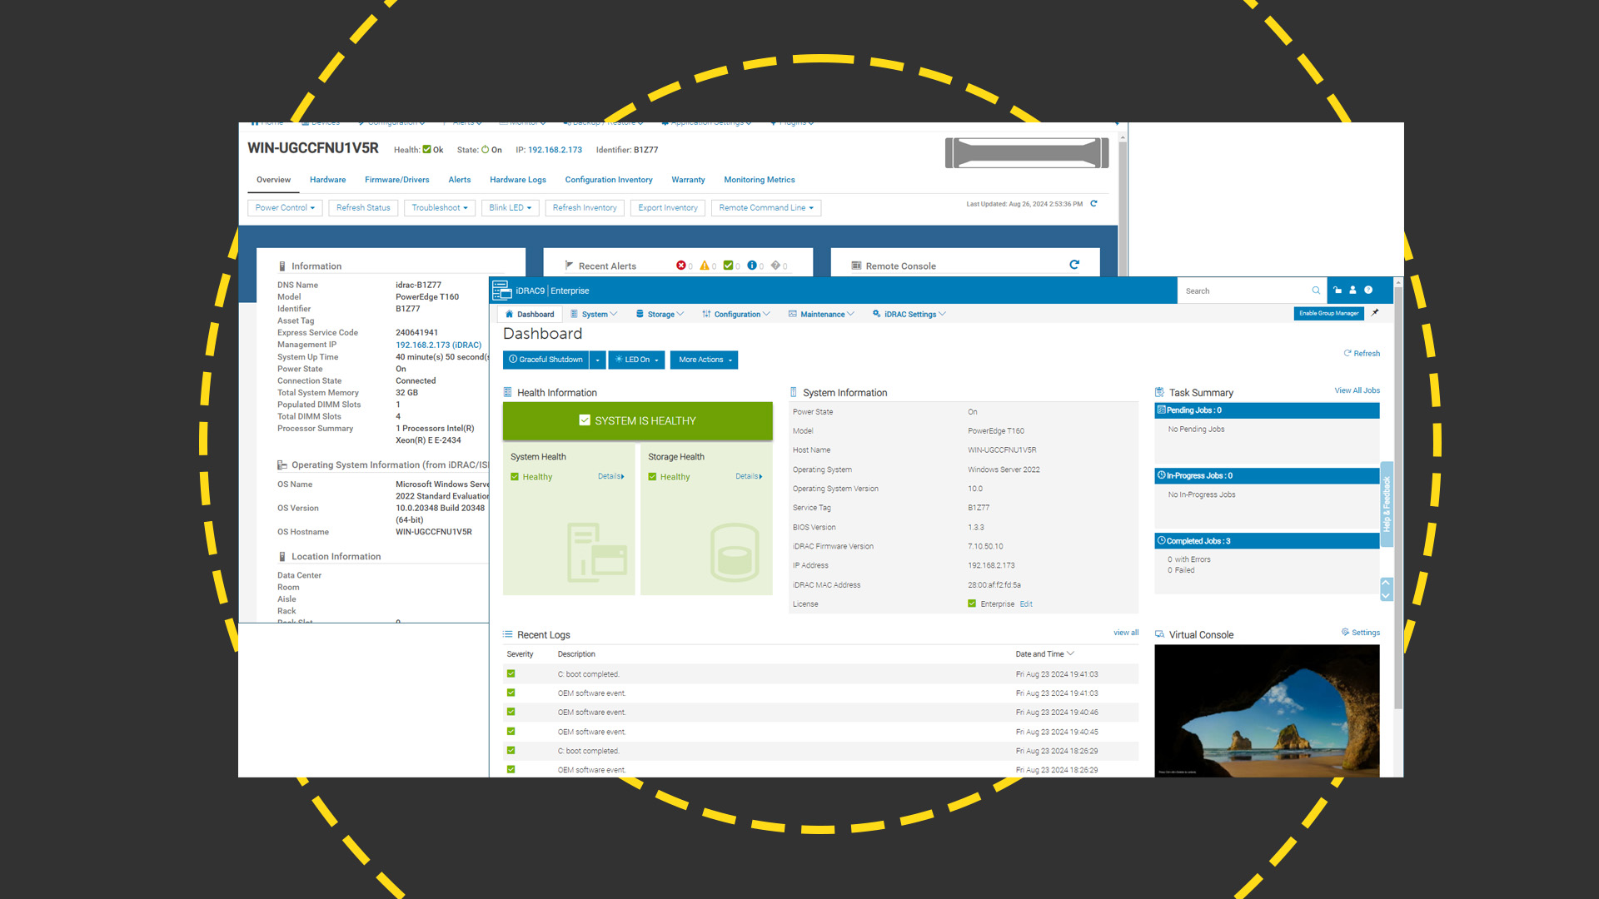Screen dimensions: 1599x899
Task: Click the Enable Group Manager button
Action: (1328, 314)
